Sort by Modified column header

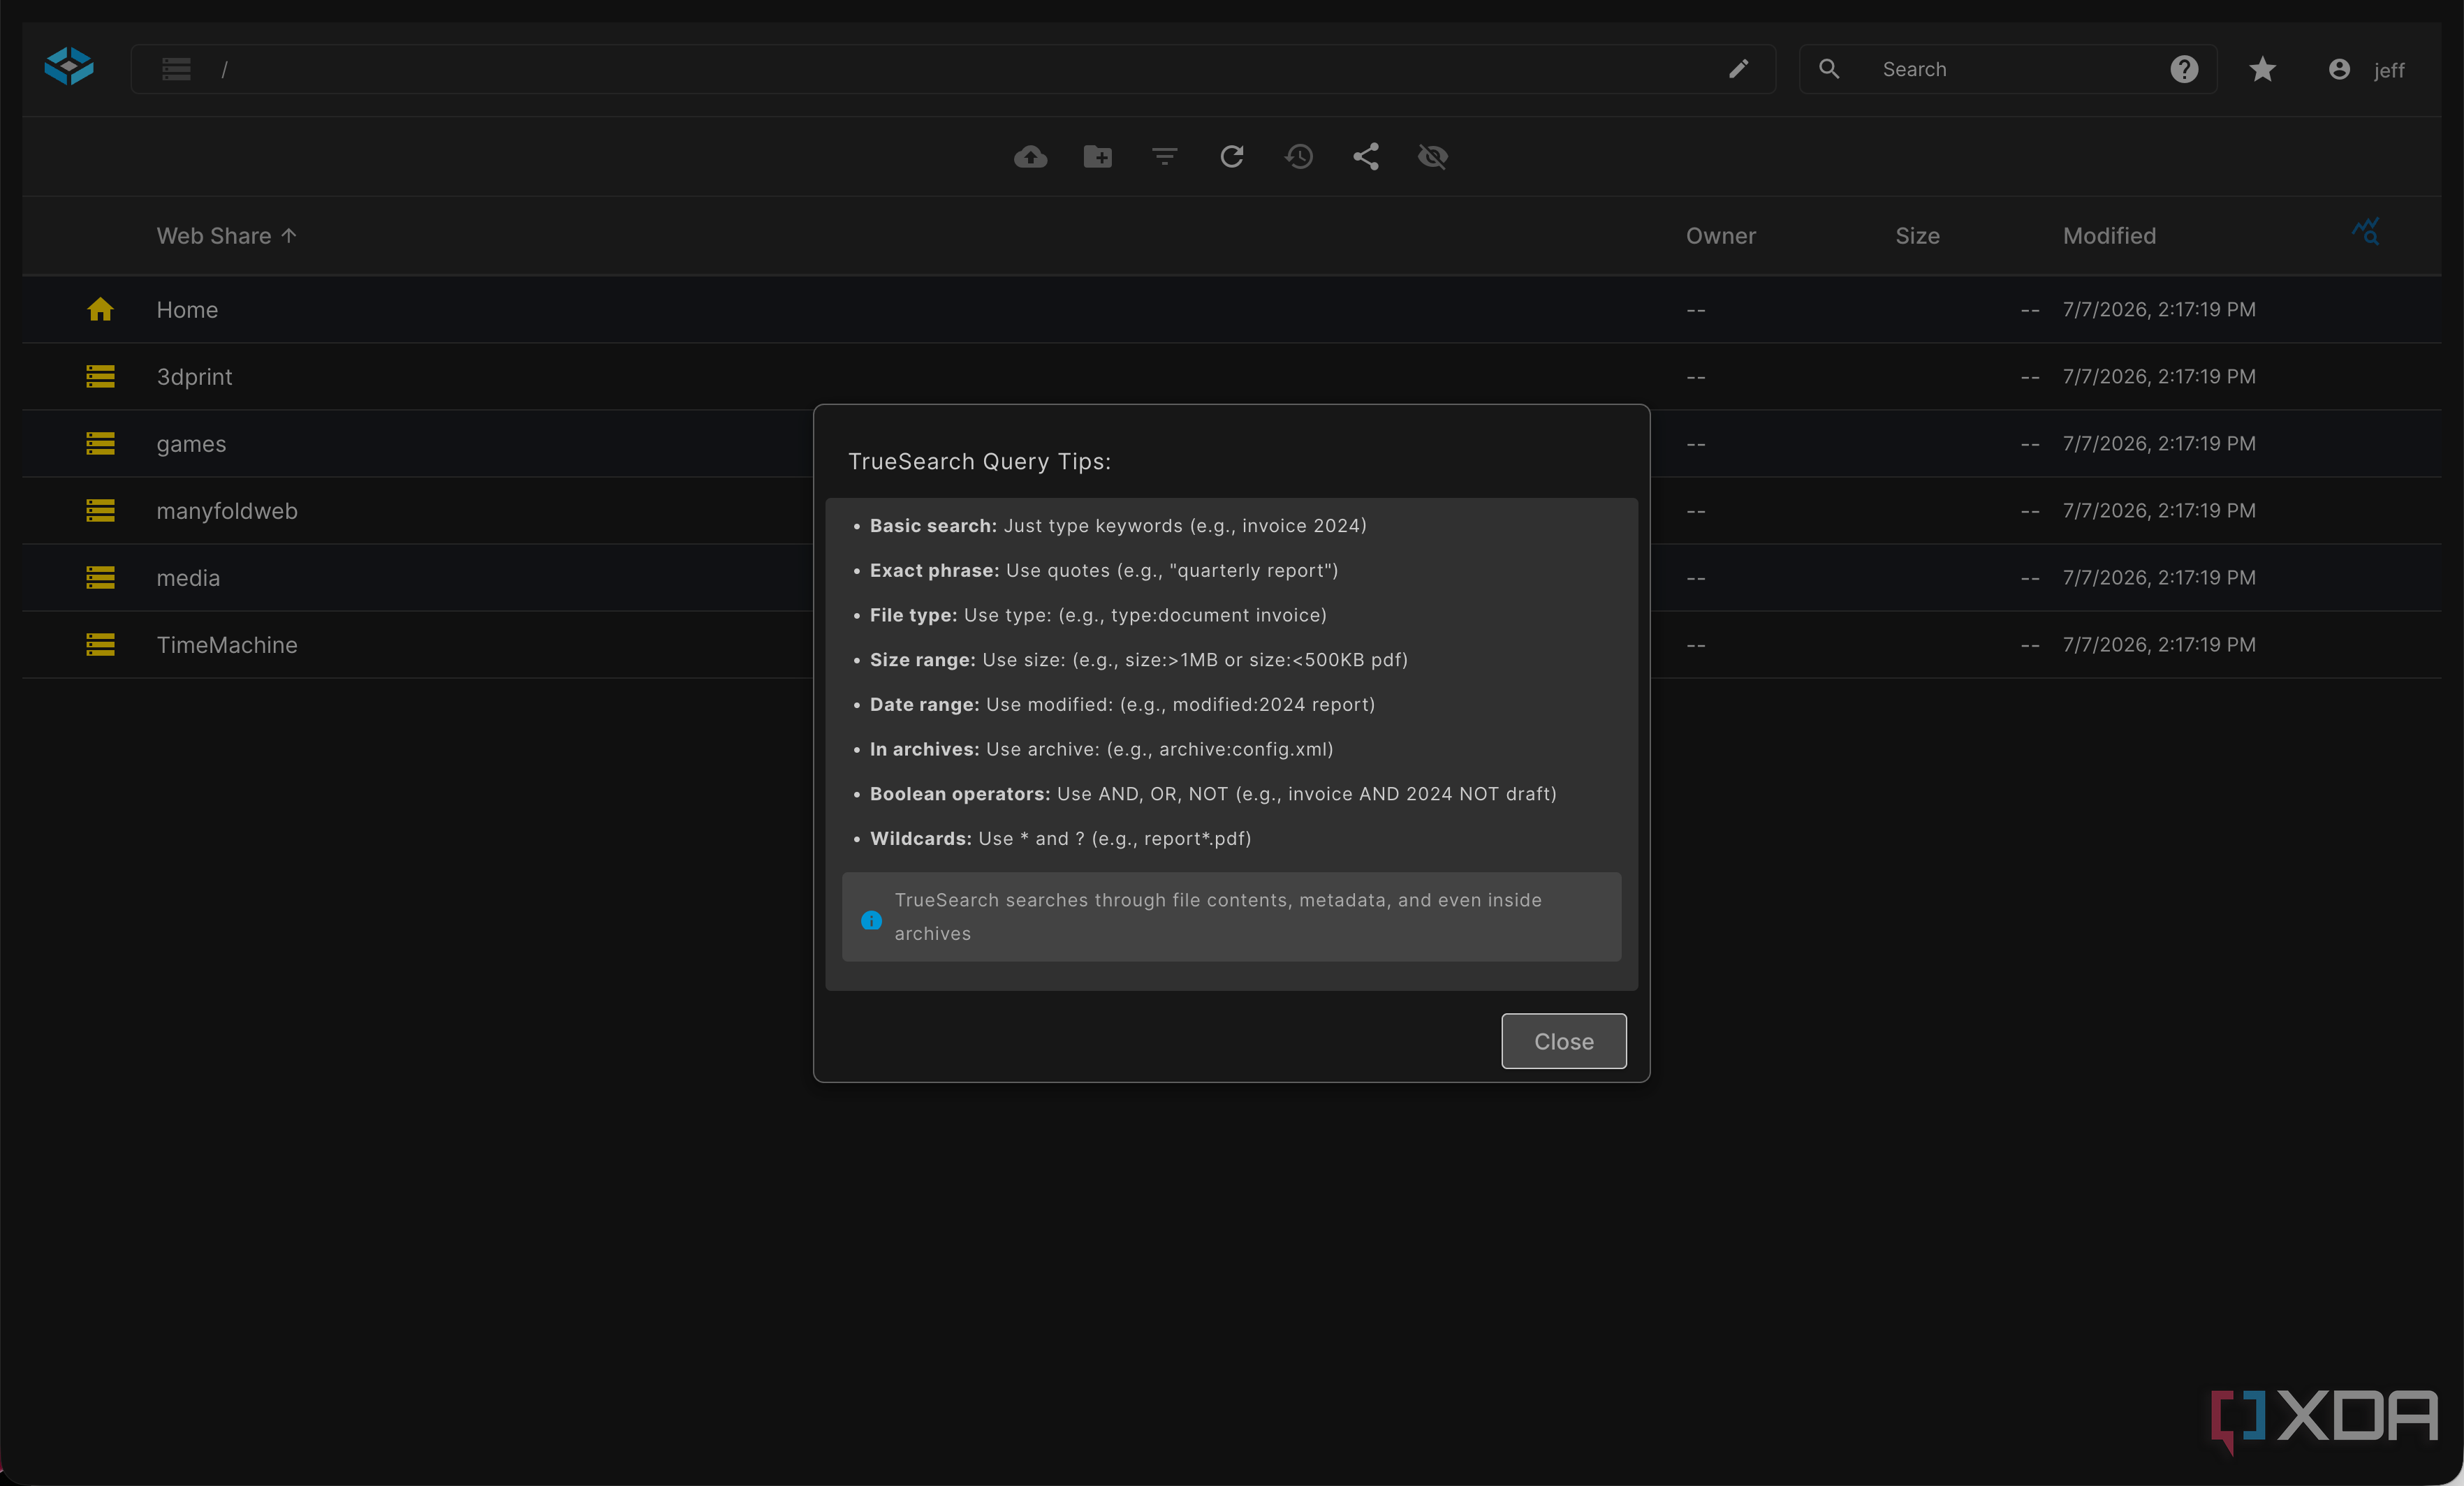2109,236
